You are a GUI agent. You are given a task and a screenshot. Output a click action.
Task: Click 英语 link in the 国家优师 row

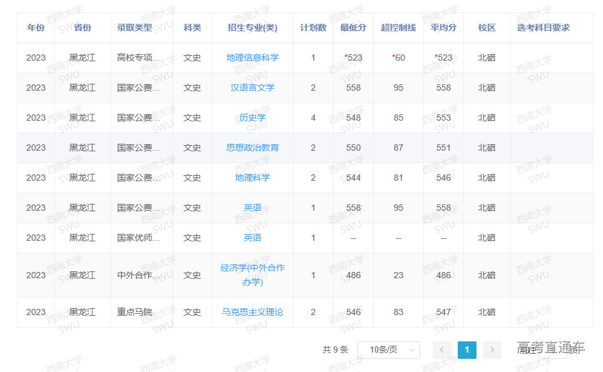(x=252, y=238)
